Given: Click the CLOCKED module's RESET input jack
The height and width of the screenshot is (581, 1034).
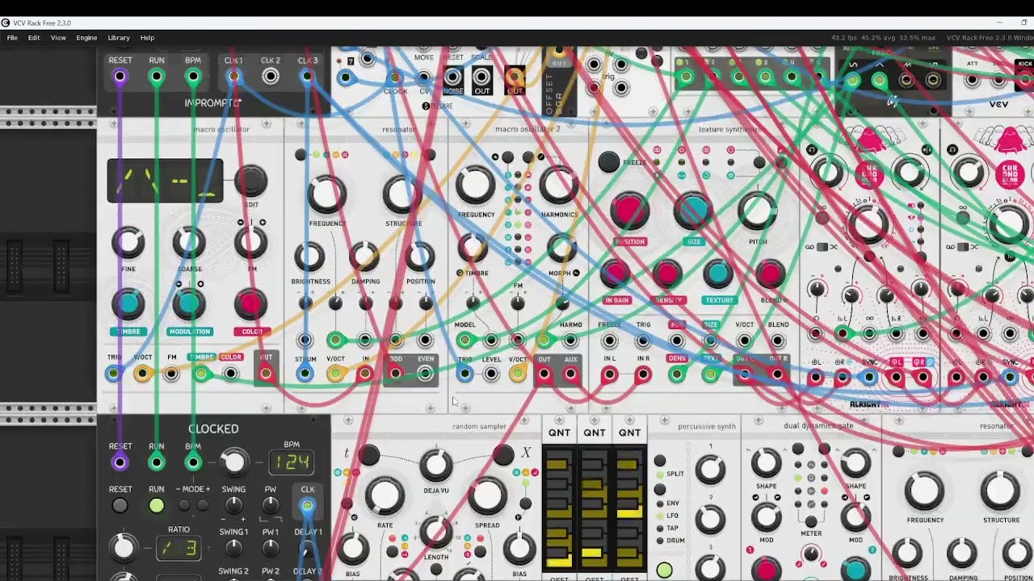Looking at the screenshot, I should pyautogui.click(x=120, y=462).
